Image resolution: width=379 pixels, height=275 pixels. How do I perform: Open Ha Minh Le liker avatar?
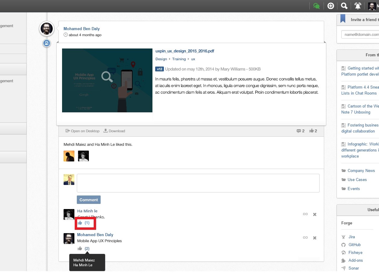pyautogui.click(x=83, y=156)
